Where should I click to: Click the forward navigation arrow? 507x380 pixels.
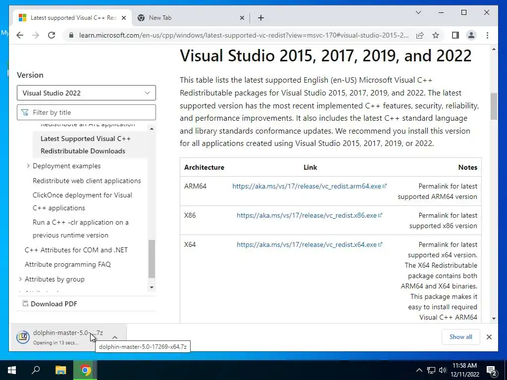[36, 35]
